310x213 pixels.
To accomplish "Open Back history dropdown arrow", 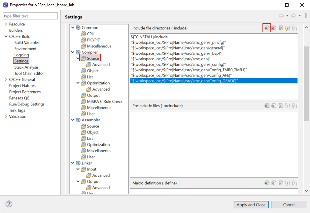I will click(287, 15).
